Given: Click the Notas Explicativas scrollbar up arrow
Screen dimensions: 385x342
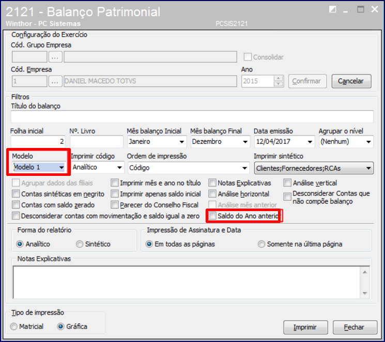Looking at the screenshot, I should coord(365,272).
